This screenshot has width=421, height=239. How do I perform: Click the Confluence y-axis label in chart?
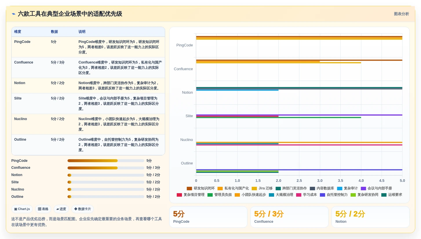183,69
